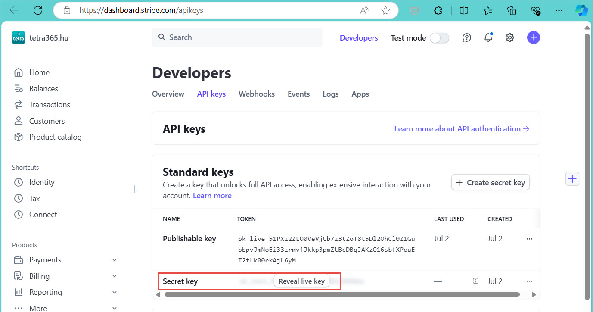Switch to the Webhooks tab
The width and height of the screenshot is (593, 312).
click(x=257, y=94)
